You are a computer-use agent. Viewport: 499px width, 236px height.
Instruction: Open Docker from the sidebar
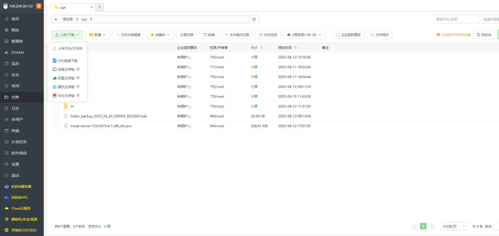click(18, 52)
